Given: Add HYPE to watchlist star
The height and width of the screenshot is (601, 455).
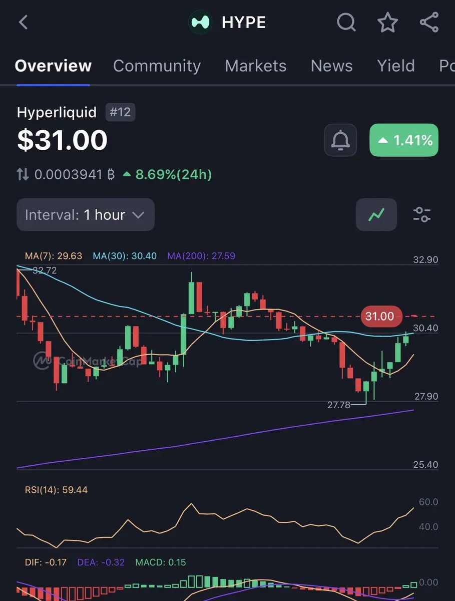Looking at the screenshot, I should (387, 23).
